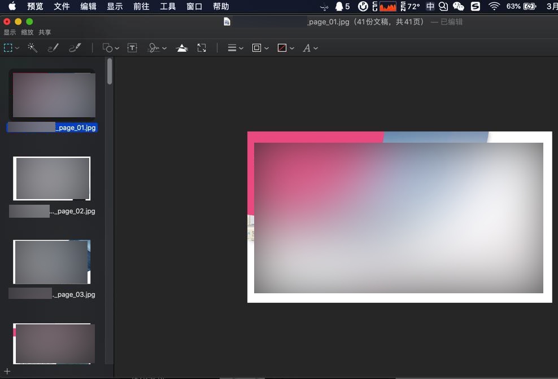The width and height of the screenshot is (558, 379).
Task: Open the 工具 menu
Action: pos(168,6)
